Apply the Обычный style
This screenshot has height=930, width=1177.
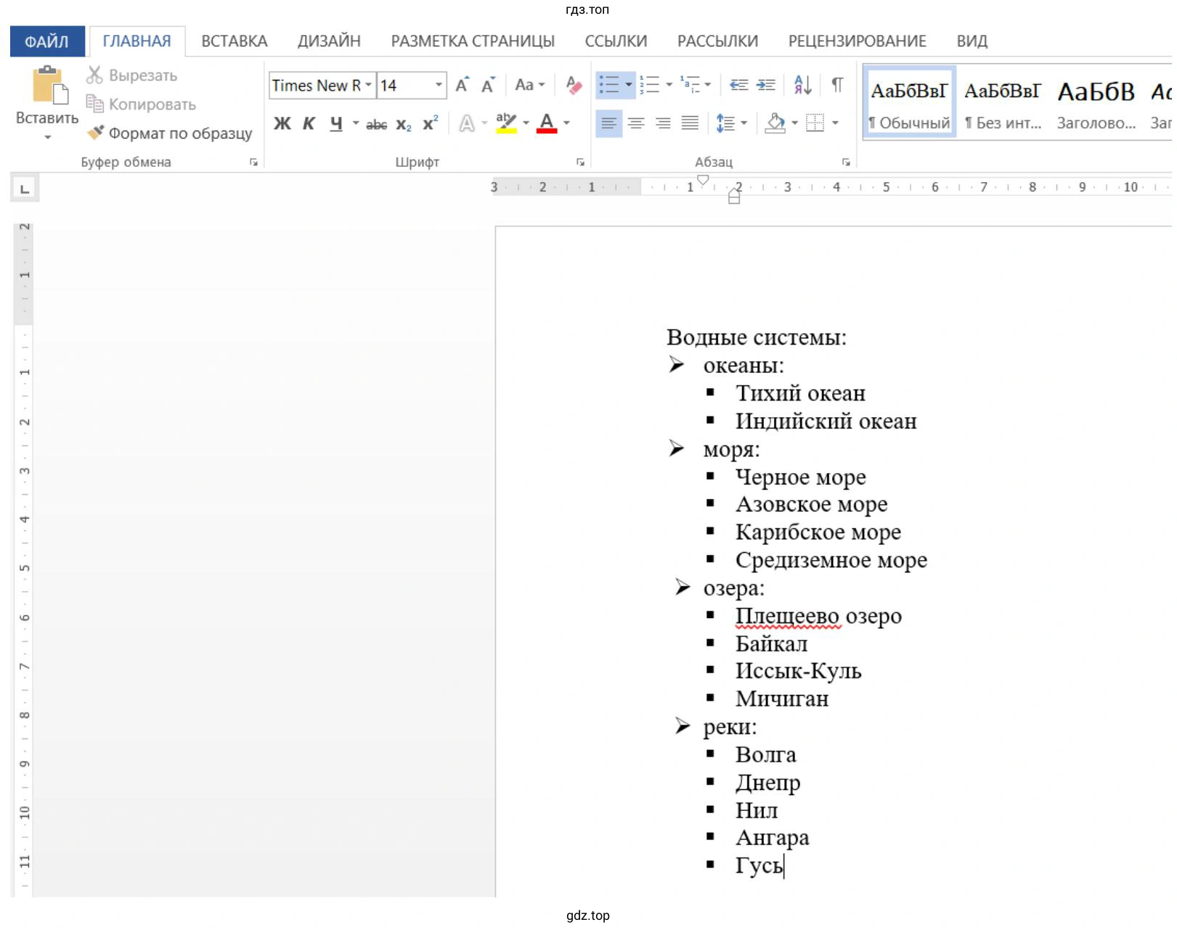point(909,102)
